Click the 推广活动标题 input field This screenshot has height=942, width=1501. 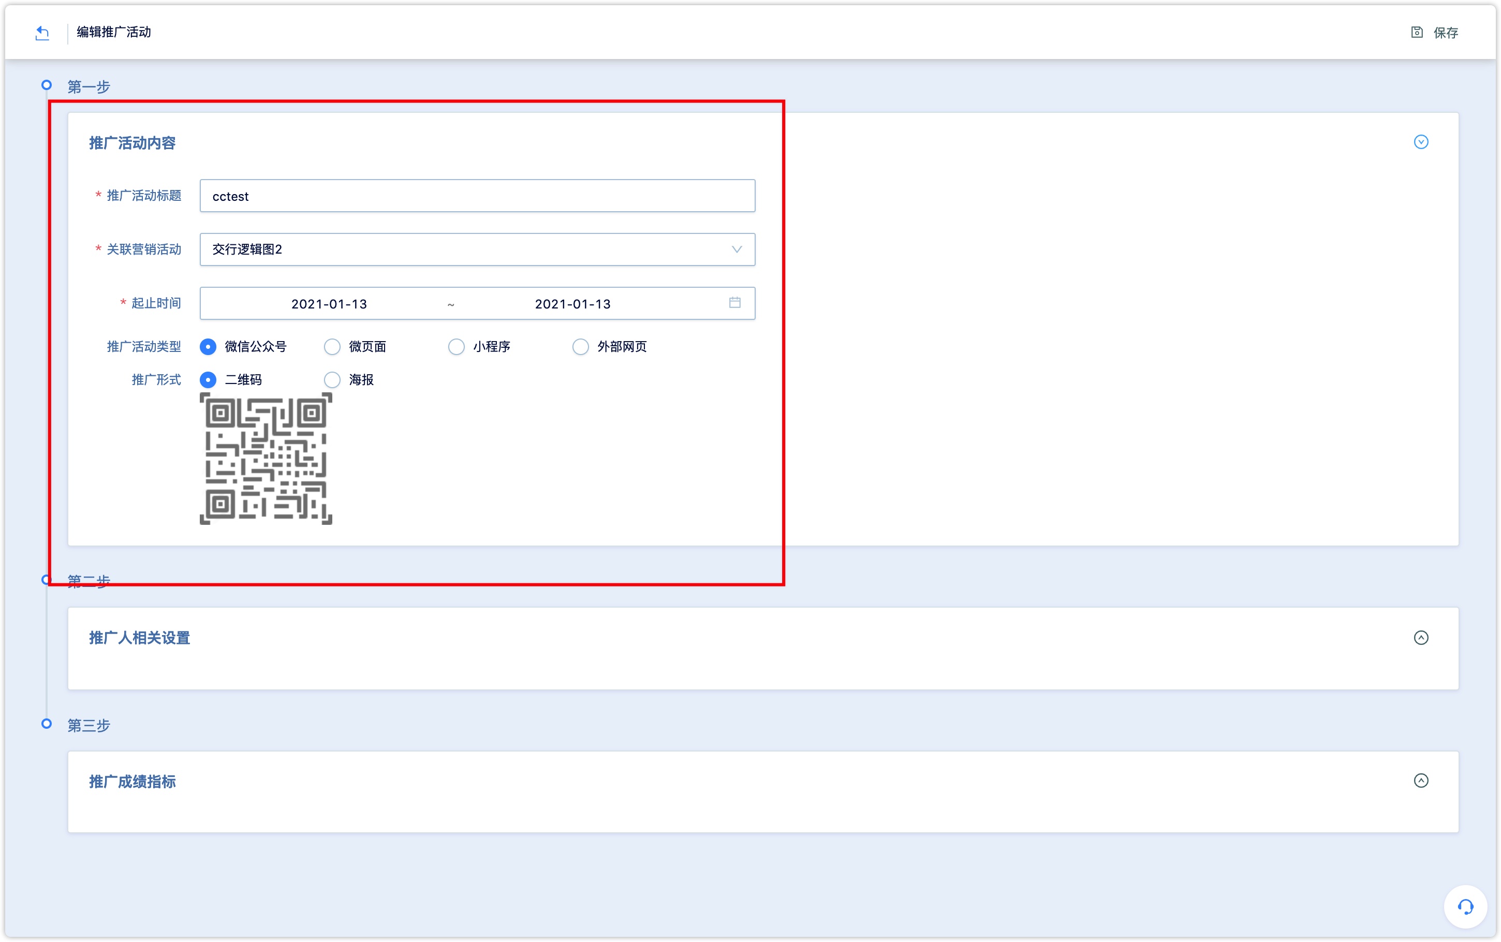click(x=477, y=196)
